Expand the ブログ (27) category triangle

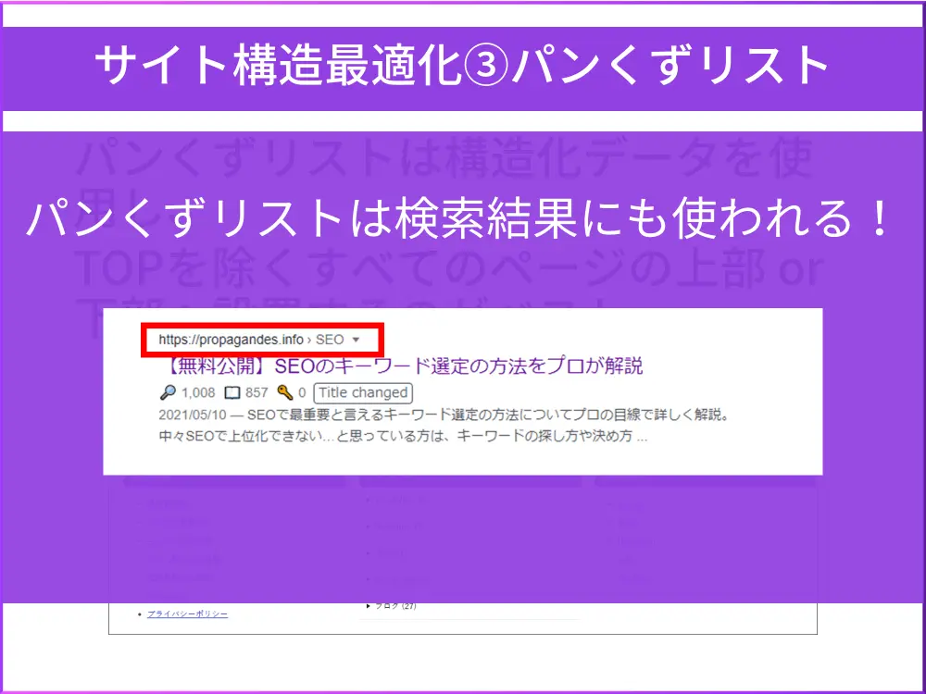[x=369, y=606]
